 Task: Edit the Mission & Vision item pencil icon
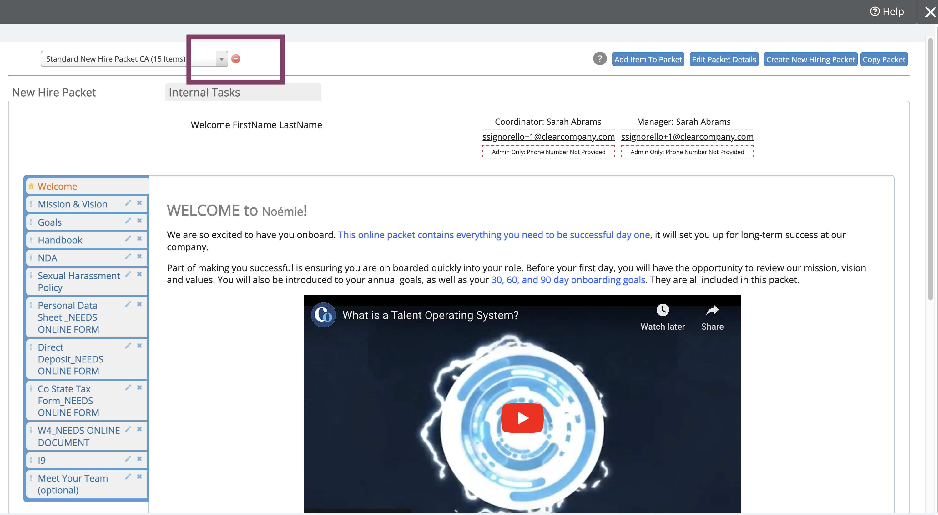(x=128, y=203)
